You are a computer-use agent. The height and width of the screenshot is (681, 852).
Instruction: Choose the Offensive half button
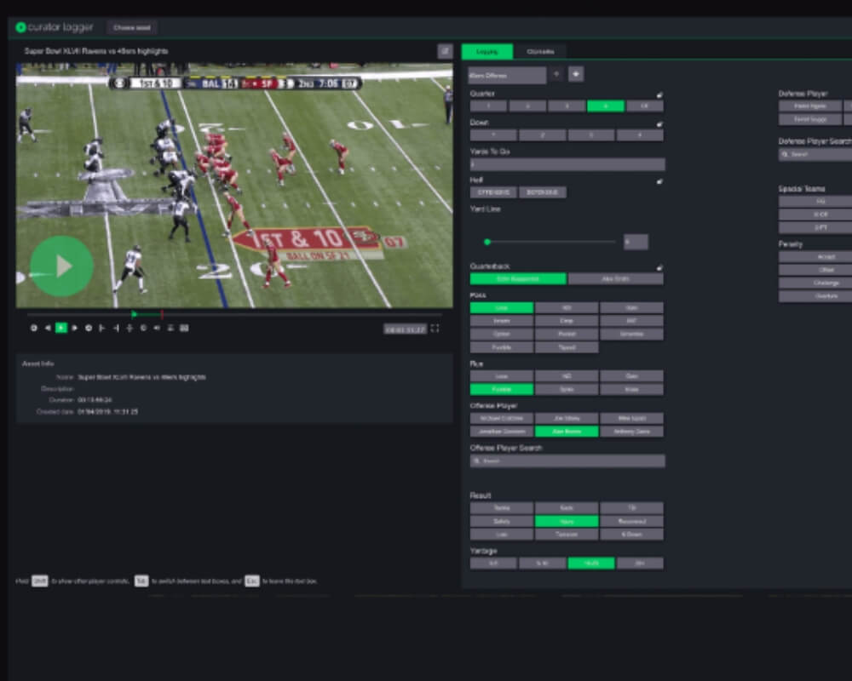tap(493, 192)
